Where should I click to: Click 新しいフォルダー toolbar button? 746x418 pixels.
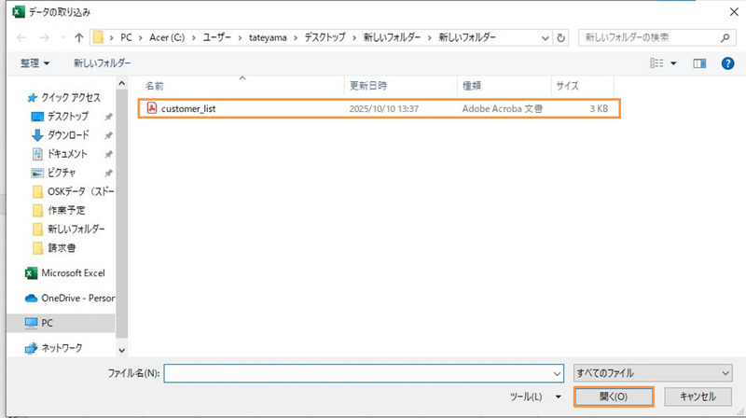[102, 63]
